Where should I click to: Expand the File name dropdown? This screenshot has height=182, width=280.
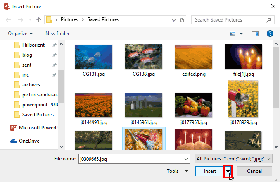click(186, 159)
